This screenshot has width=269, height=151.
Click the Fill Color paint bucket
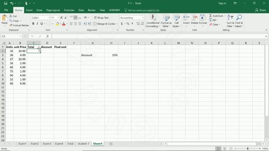(57, 23)
